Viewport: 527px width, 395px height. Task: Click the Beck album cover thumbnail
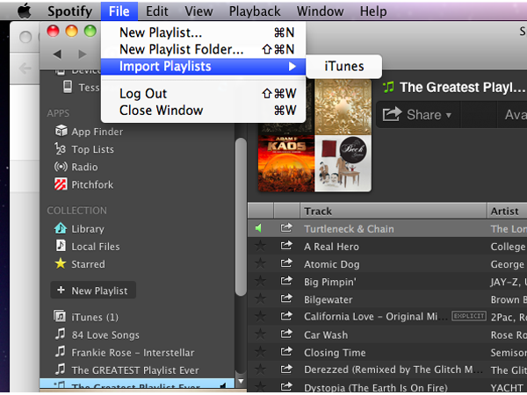coord(343,163)
